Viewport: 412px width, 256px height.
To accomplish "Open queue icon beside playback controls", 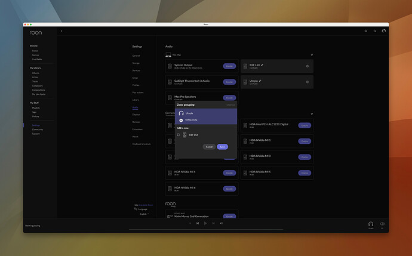I will (222, 223).
